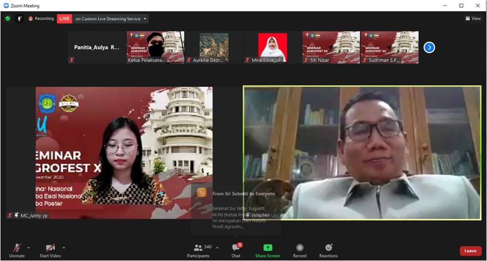487x261 pixels.
Task: Start Video with the camera button
Action: (x=50, y=250)
